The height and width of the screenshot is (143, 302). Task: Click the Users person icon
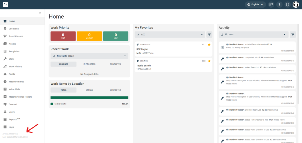point(5,112)
